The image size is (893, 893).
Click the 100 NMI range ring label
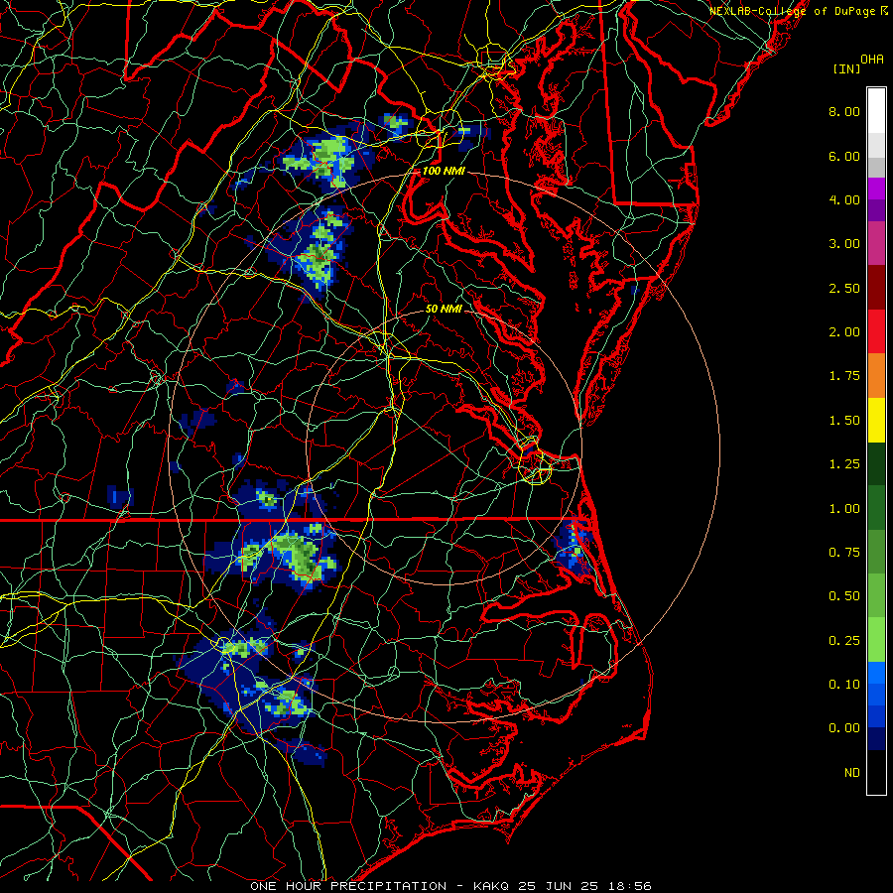coord(443,171)
